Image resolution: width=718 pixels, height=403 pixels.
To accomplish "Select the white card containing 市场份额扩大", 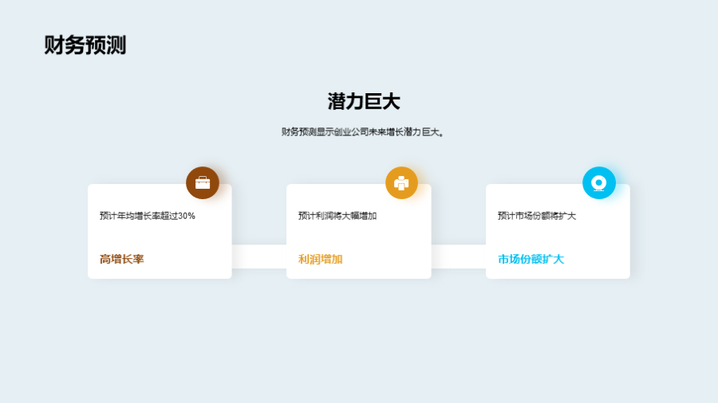I will (x=558, y=239).
